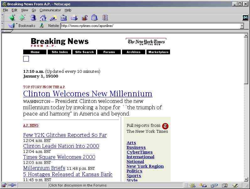The image size is (250, 189).
Task: Open the View menu
Action: [24, 10]
